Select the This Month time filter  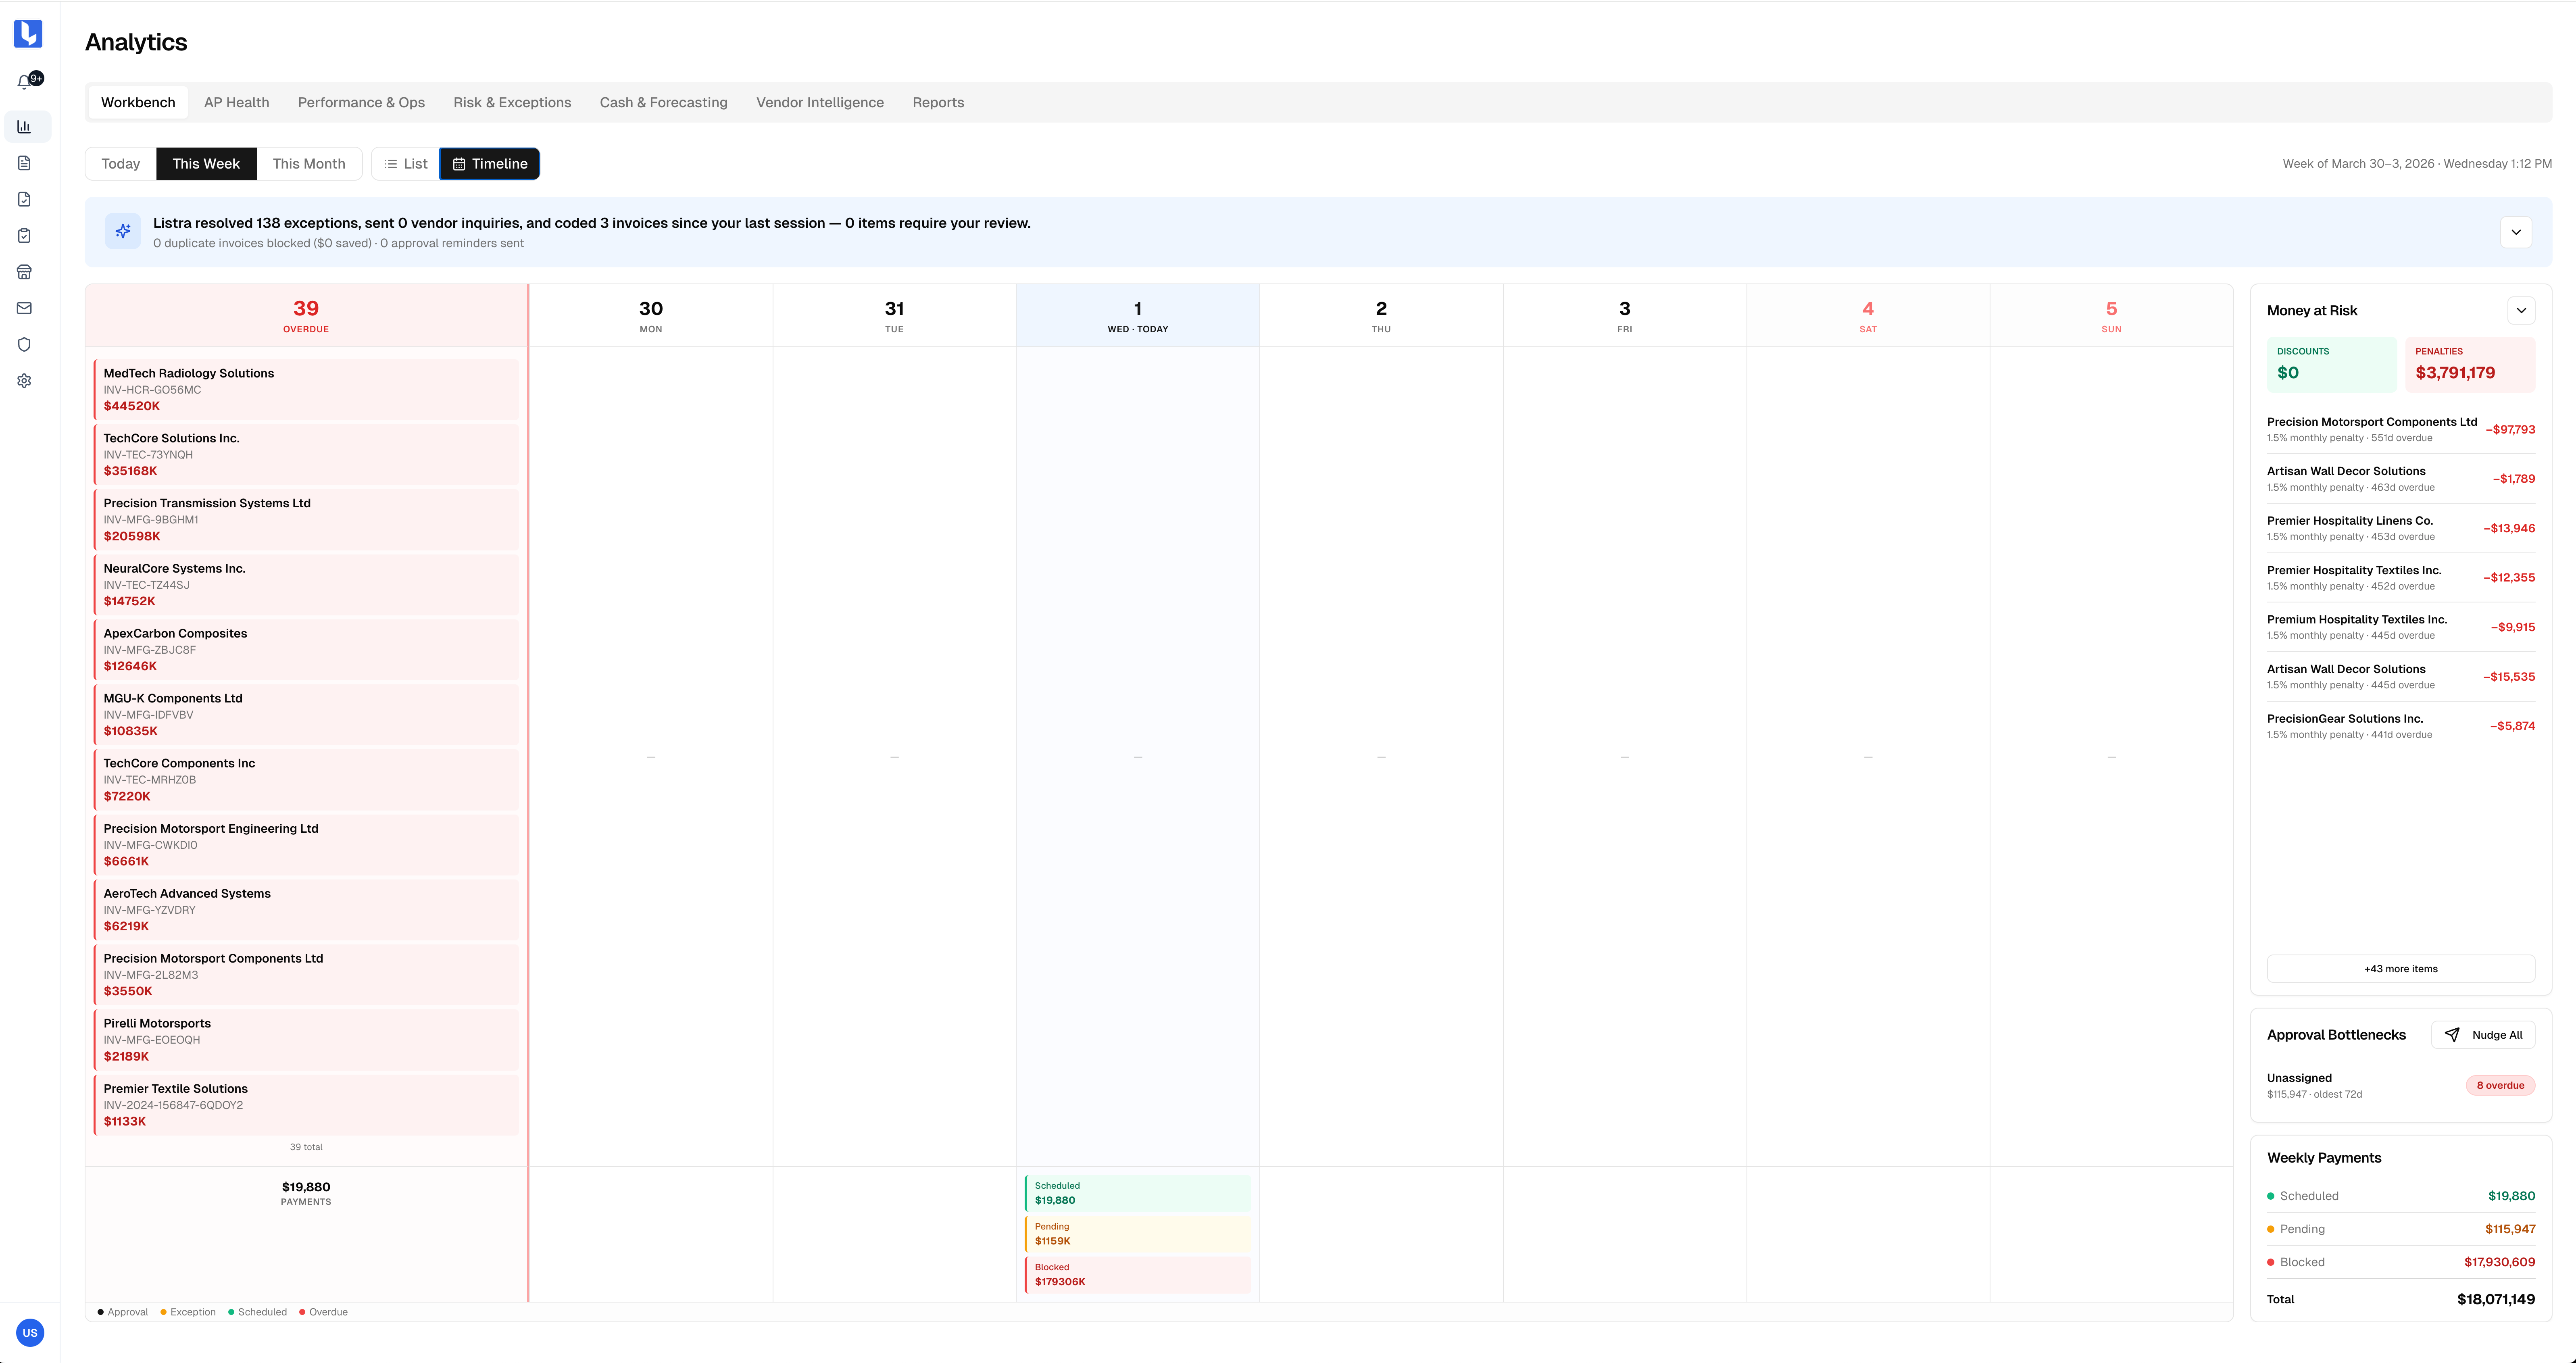pos(309,163)
